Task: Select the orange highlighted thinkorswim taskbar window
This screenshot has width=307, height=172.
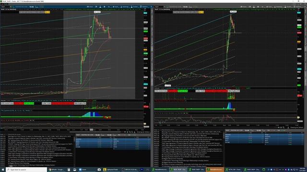Action: [215, 170]
